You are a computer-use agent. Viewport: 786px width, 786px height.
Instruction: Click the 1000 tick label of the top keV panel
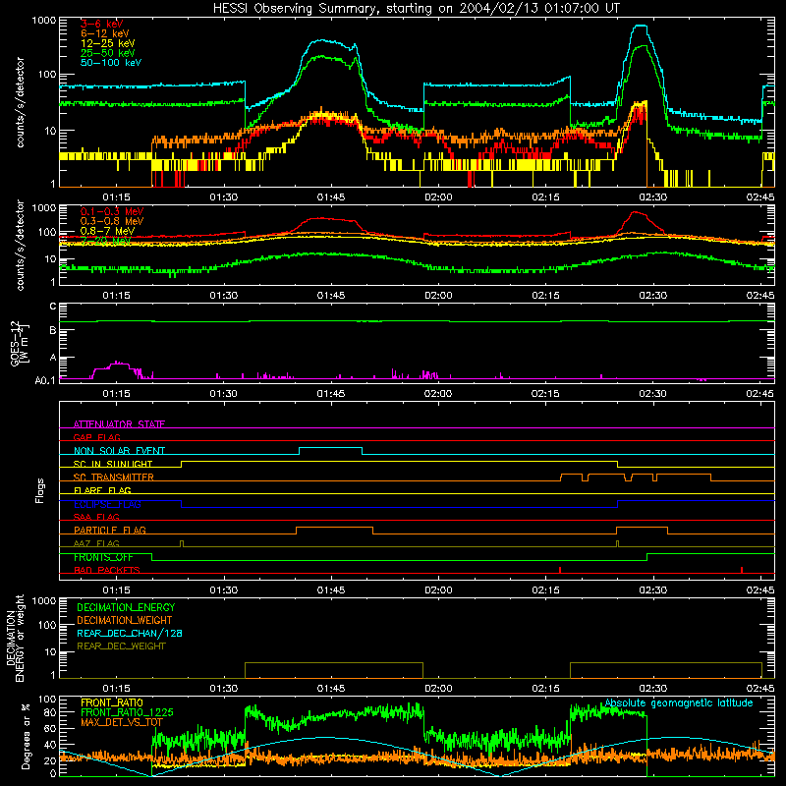point(44,21)
